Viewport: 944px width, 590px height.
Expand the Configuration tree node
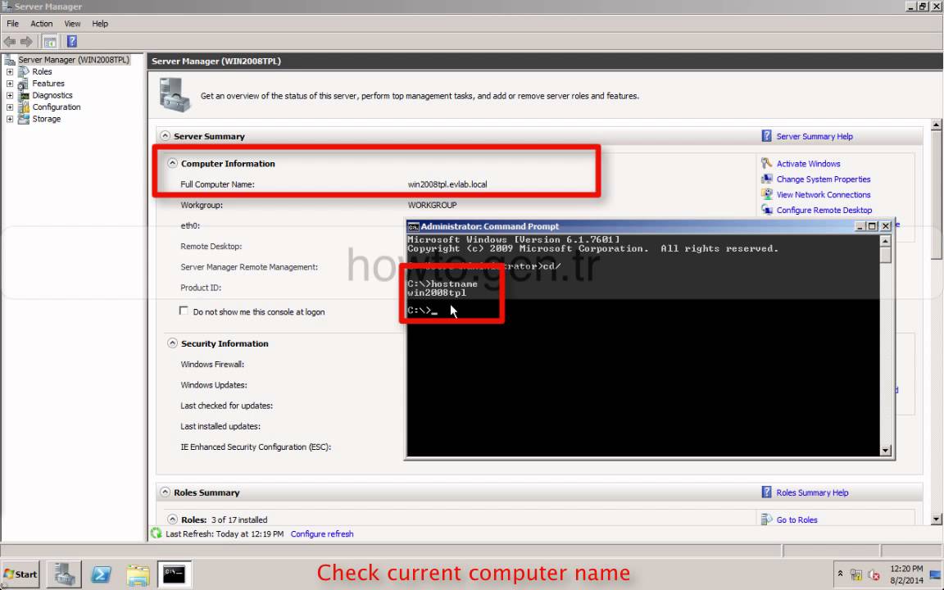[10, 107]
